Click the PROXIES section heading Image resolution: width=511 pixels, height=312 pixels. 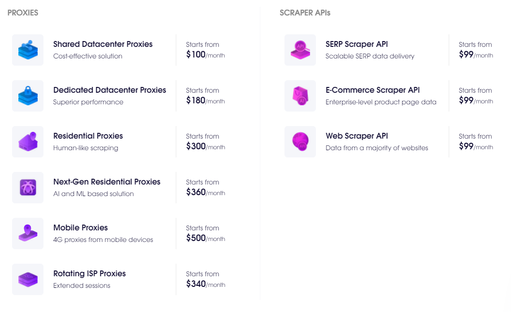[x=23, y=13]
